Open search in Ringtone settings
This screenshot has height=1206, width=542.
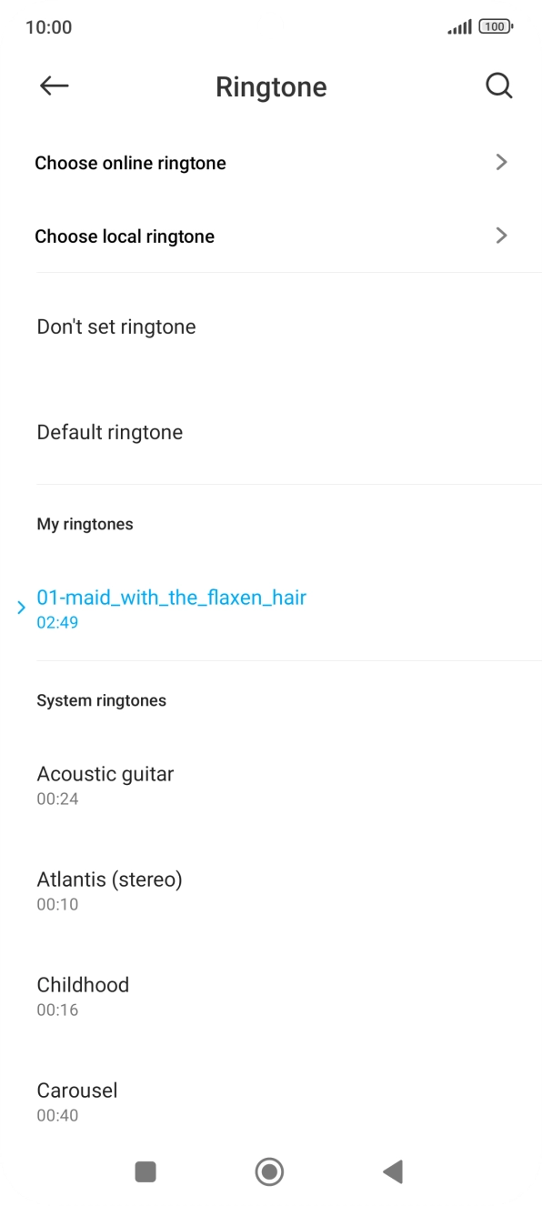pos(498,85)
